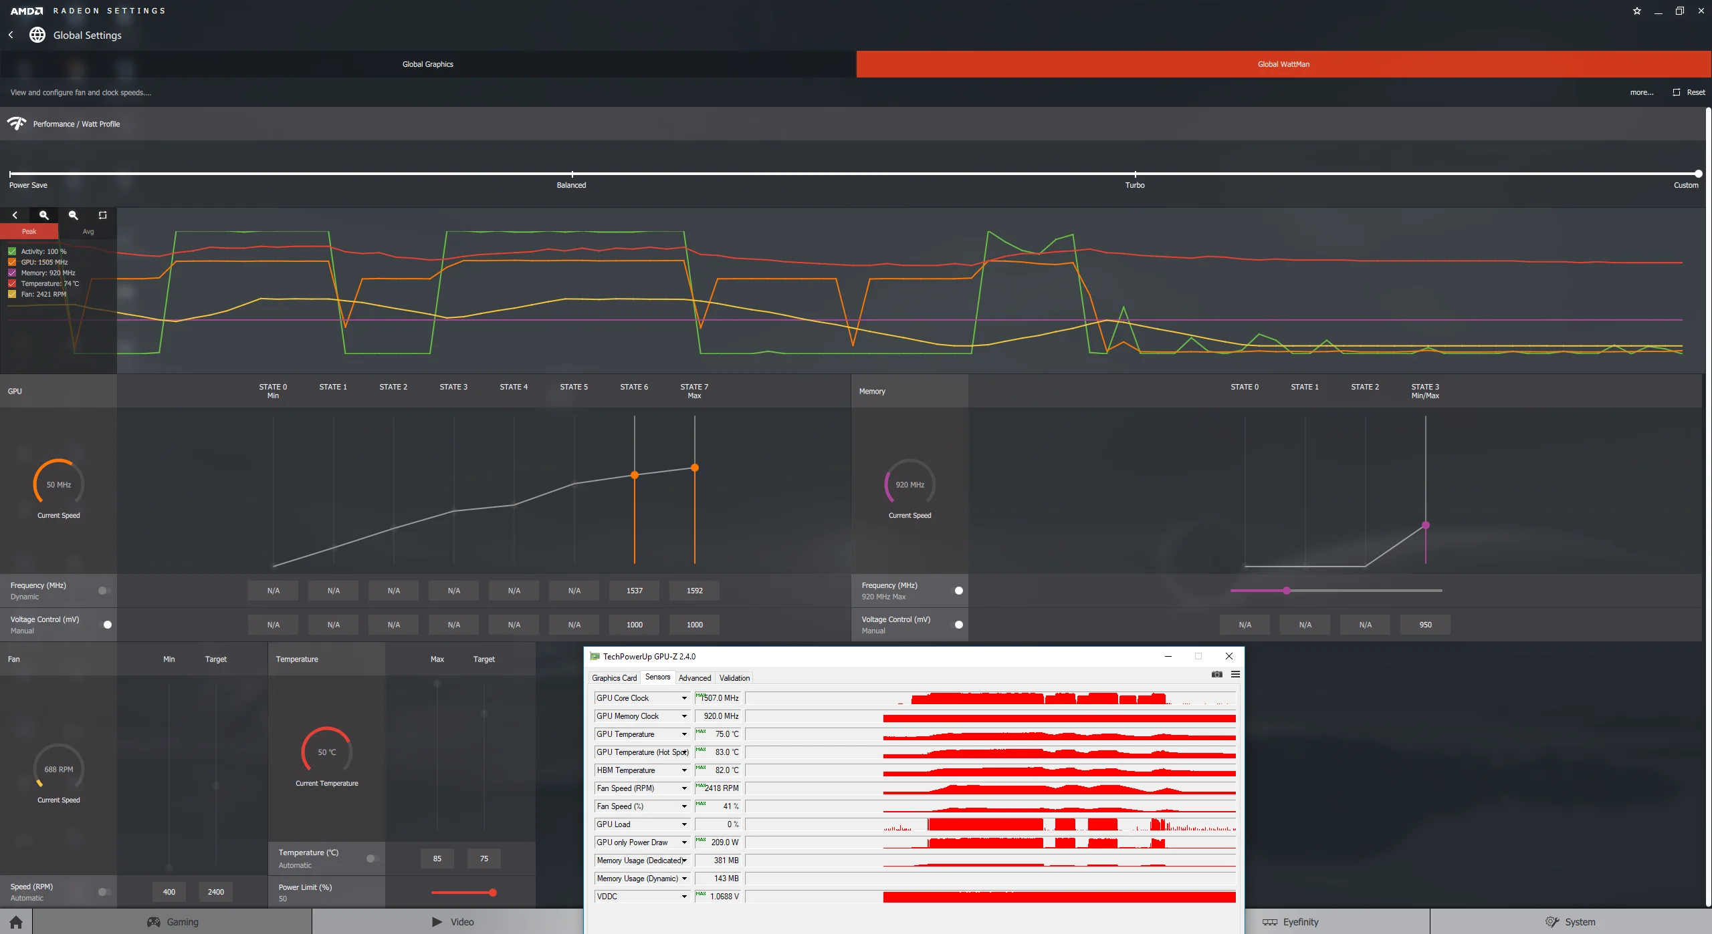Switch to GPU-Z Validation tab
1712x934 pixels.
click(734, 677)
